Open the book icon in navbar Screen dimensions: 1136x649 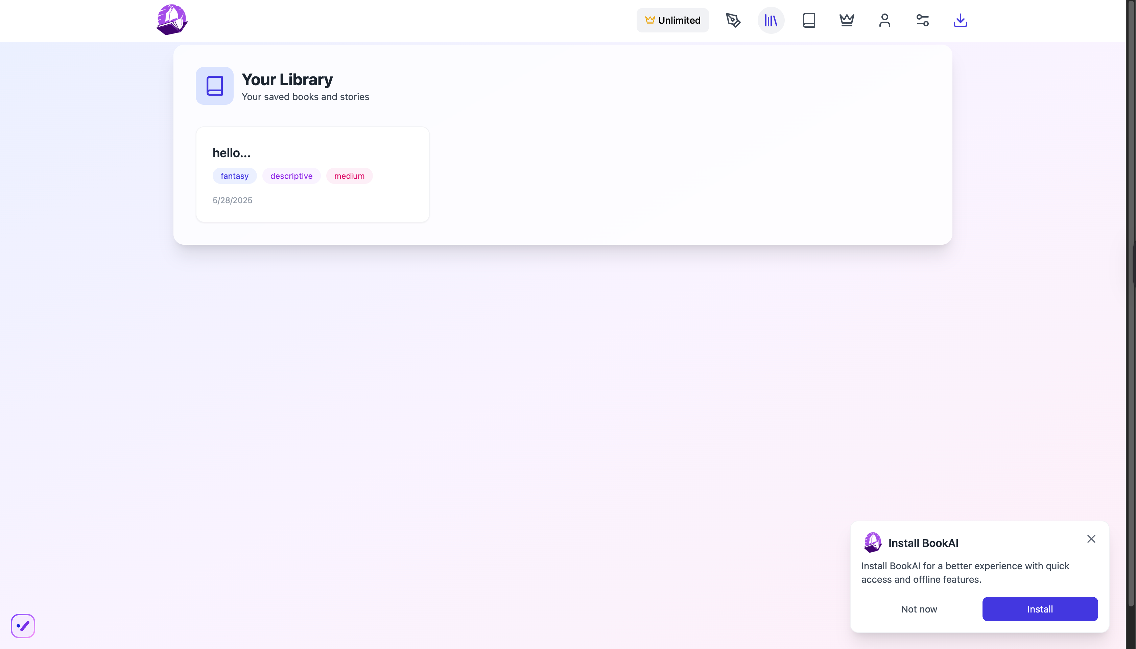tap(809, 20)
